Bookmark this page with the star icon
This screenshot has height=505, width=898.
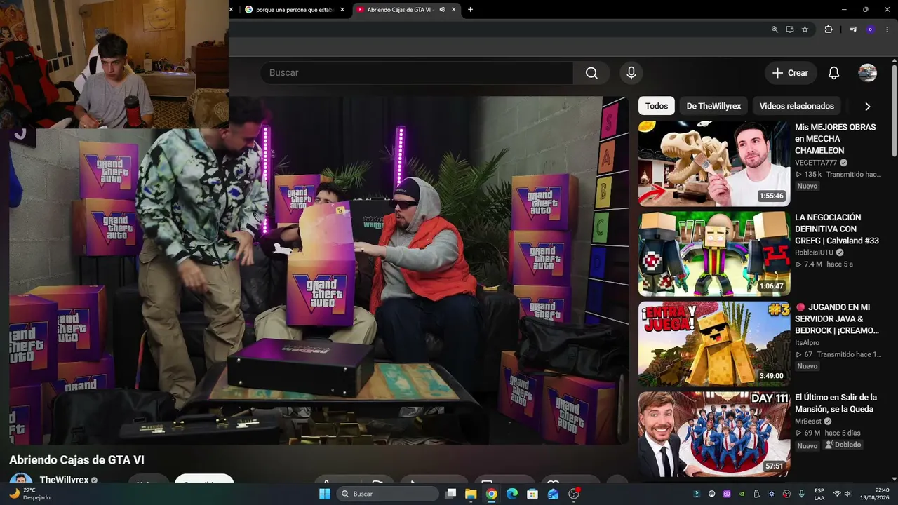(805, 29)
